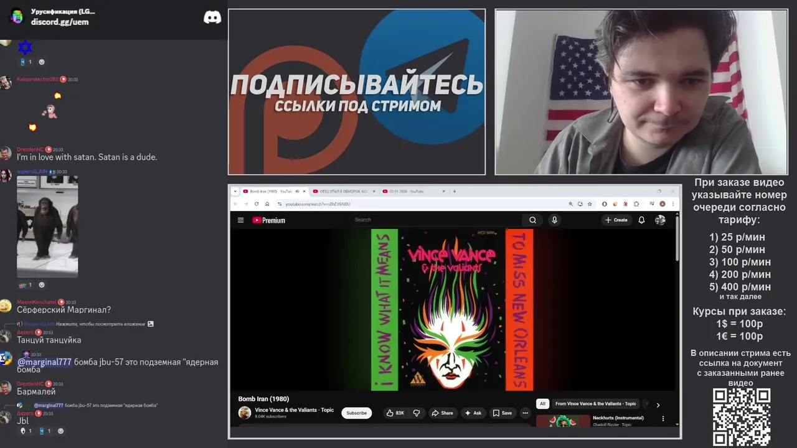Image resolution: width=797 pixels, height=448 pixels.
Task: Open the browser extensions puzzle icon
Action: pyautogui.click(x=636, y=204)
